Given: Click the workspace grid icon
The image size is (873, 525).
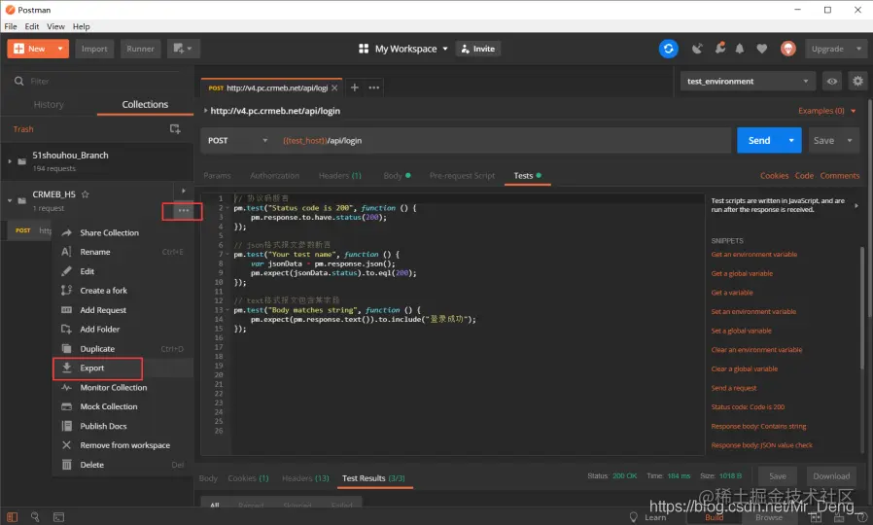Looking at the screenshot, I should pyautogui.click(x=364, y=49).
